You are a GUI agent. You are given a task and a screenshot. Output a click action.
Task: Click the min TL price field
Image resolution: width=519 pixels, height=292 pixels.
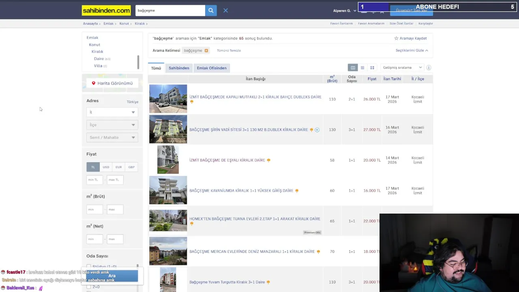(94, 180)
